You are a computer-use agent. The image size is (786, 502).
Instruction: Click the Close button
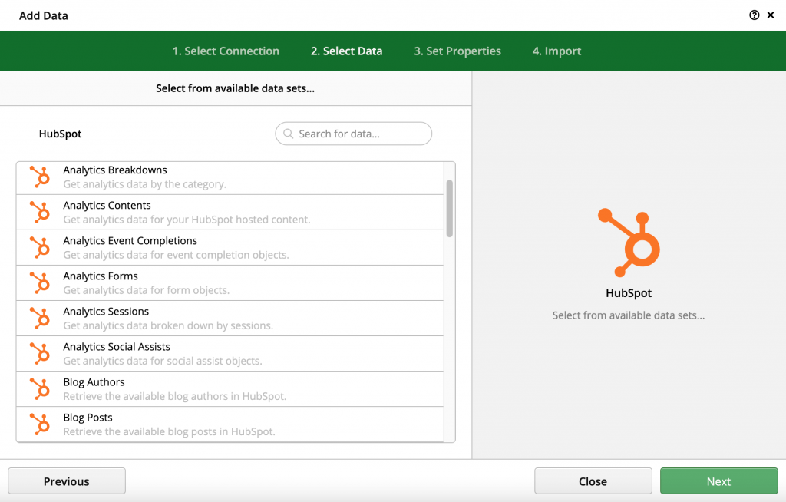[x=593, y=481]
